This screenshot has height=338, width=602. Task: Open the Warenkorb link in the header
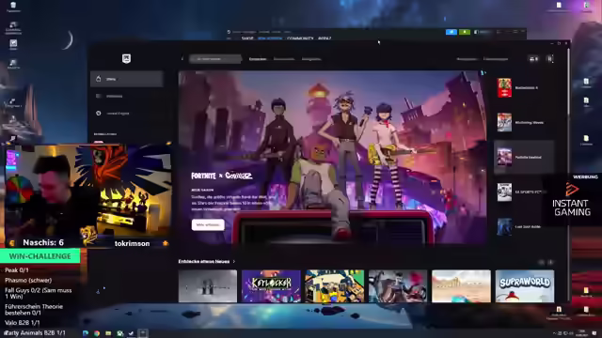coord(496,59)
